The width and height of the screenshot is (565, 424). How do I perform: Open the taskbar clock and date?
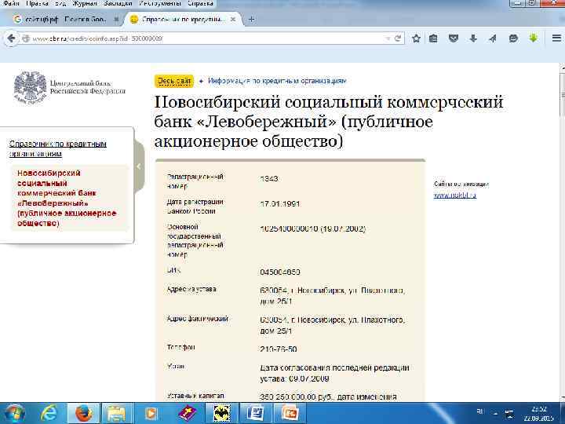pos(538,414)
